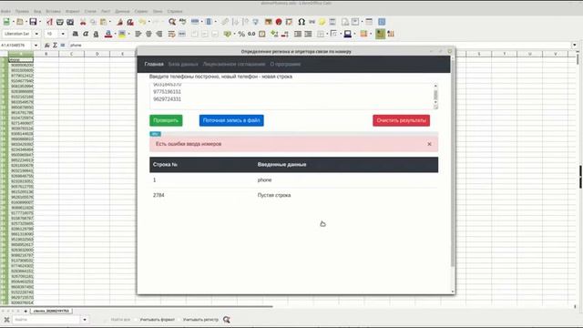Screen dimensions: 583x328
Task: Click the Paste clipboard icon
Action: (103, 22)
